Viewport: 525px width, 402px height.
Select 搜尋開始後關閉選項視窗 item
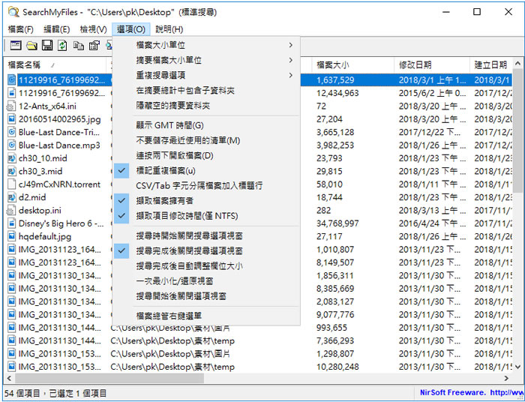(x=206, y=296)
